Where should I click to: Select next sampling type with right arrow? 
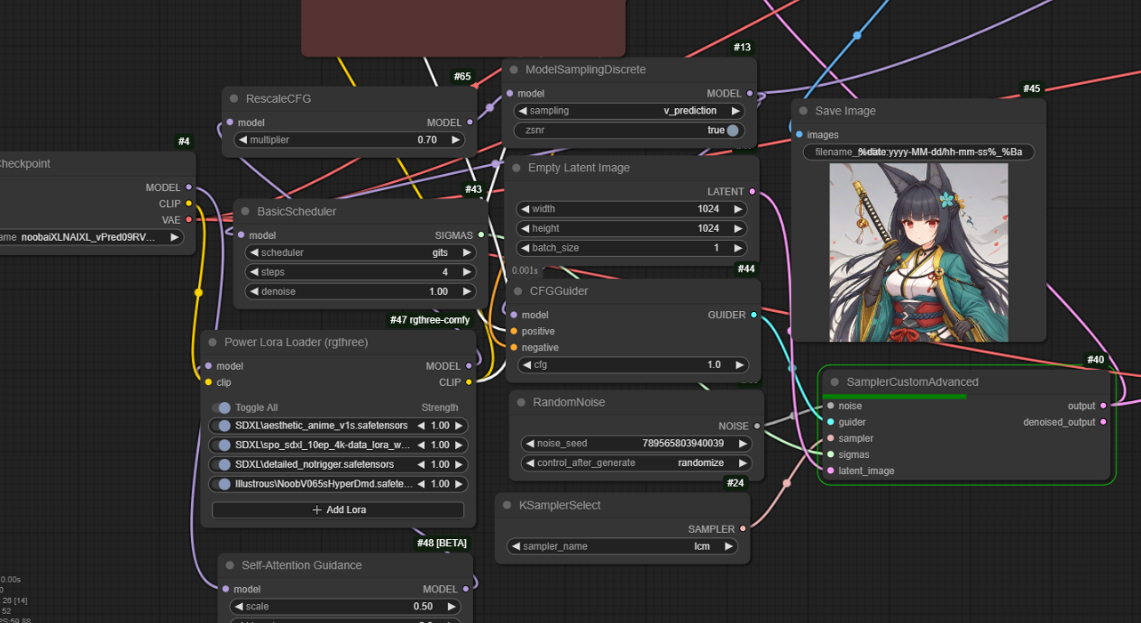coord(735,111)
